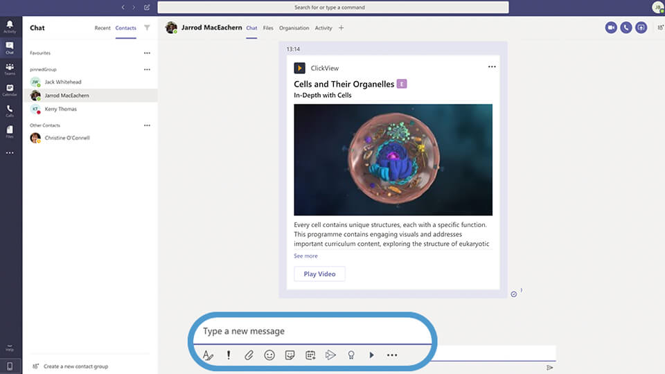Image resolution: width=665 pixels, height=374 pixels.
Task: Start an audio call from chat header
Action: point(626,28)
